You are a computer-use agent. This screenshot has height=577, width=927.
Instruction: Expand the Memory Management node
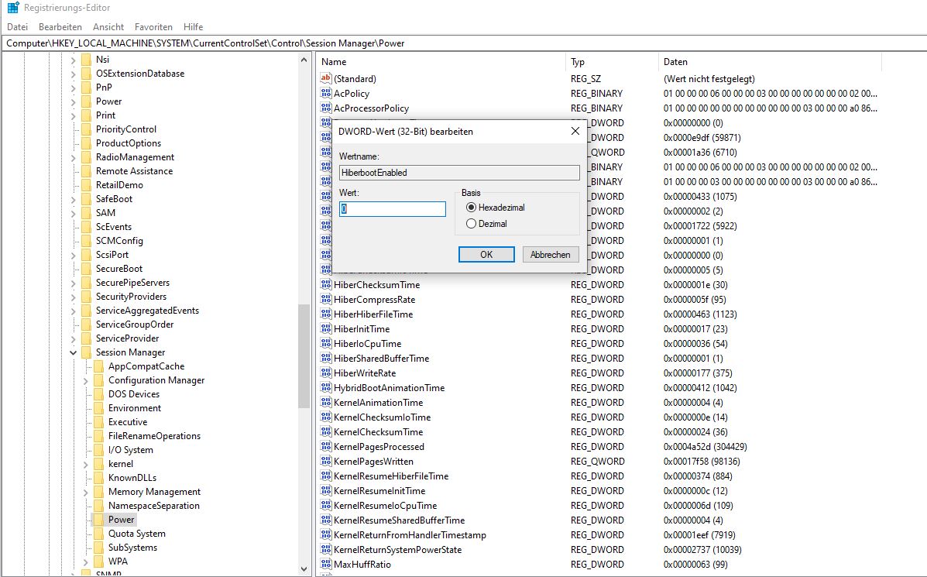86,492
